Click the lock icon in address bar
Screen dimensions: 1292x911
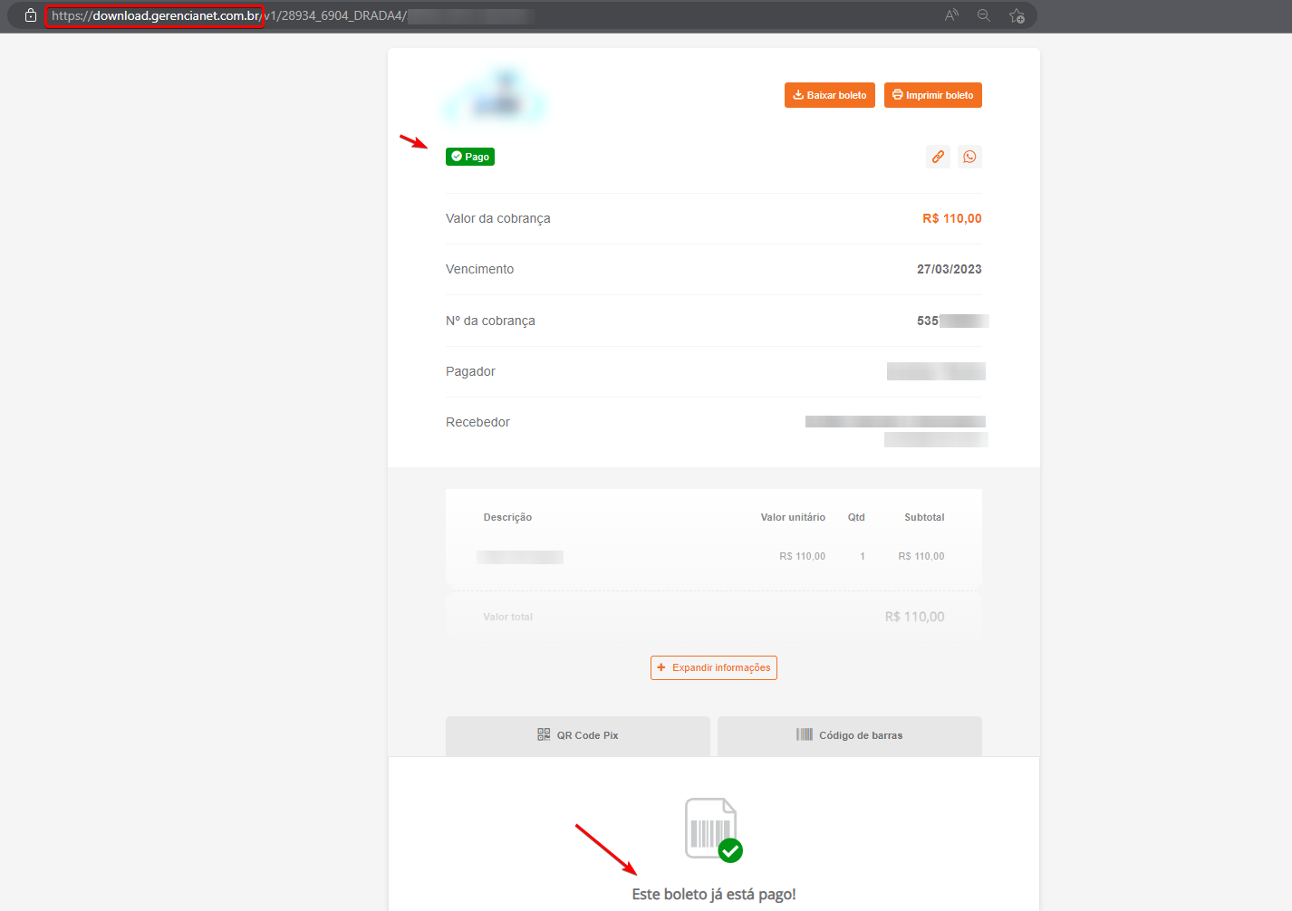tap(31, 15)
